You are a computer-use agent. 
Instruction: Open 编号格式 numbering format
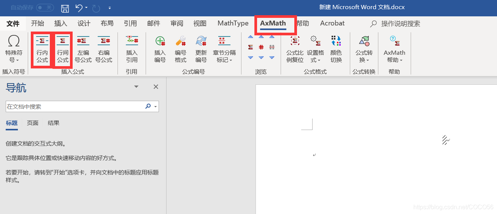(181, 49)
